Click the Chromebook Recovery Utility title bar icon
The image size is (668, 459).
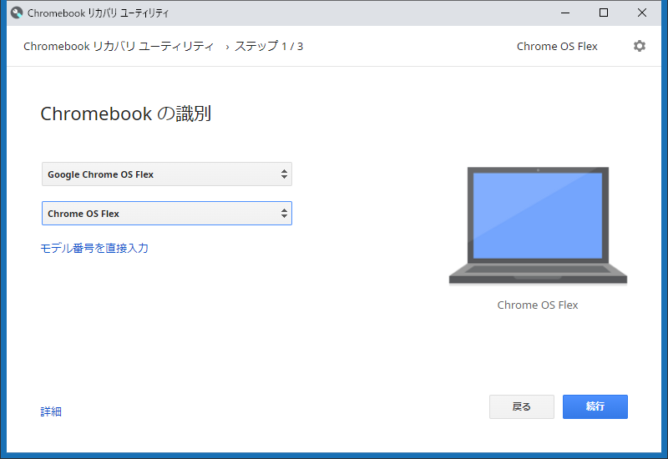pos(17,13)
